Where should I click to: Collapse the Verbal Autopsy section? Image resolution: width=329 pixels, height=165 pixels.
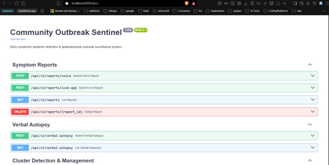click(x=310, y=125)
